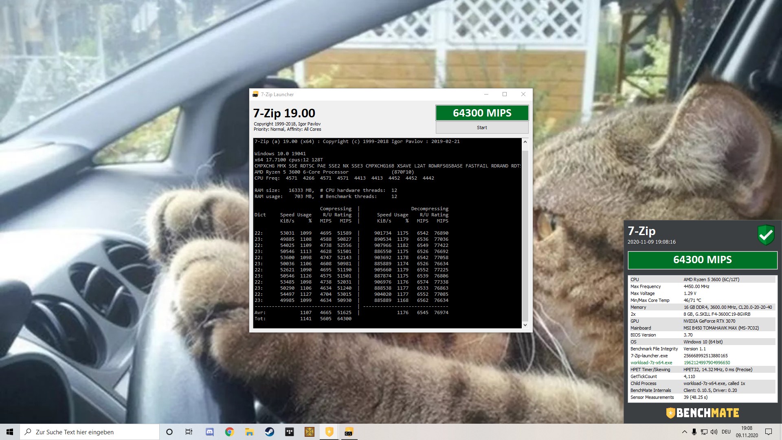Screen dimensions: 782x440
Task: Click the HPET32, 14.32 MHz timer value
Action: (x=718, y=370)
